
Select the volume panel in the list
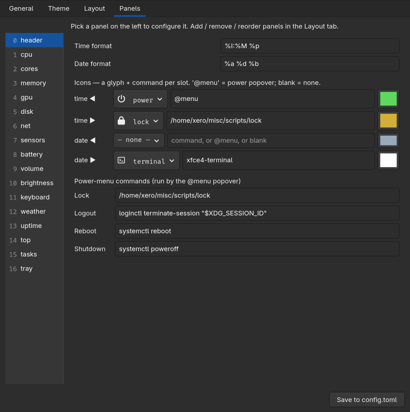pos(34,169)
